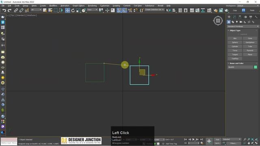Click the Unlink Selection icon
260x146 pixels.
click(21, 11)
